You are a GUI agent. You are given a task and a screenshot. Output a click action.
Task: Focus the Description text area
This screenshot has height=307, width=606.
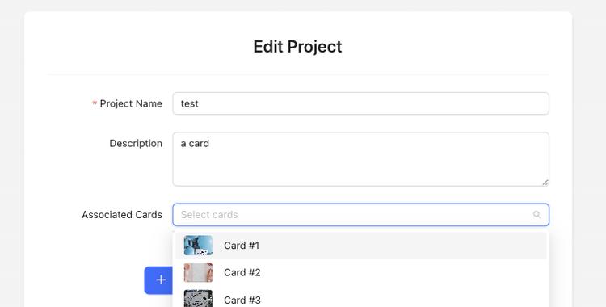360,159
